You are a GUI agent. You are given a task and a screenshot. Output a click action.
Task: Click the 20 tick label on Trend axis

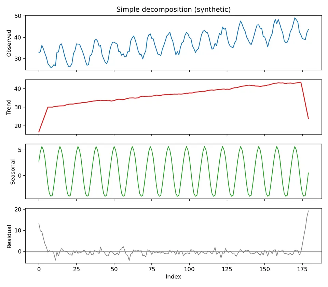pyautogui.click(x=18, y=126)
